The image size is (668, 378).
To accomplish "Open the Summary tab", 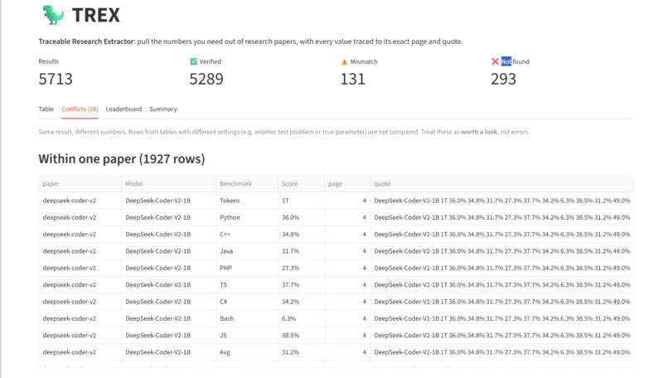I will click(x=163, y=109).
